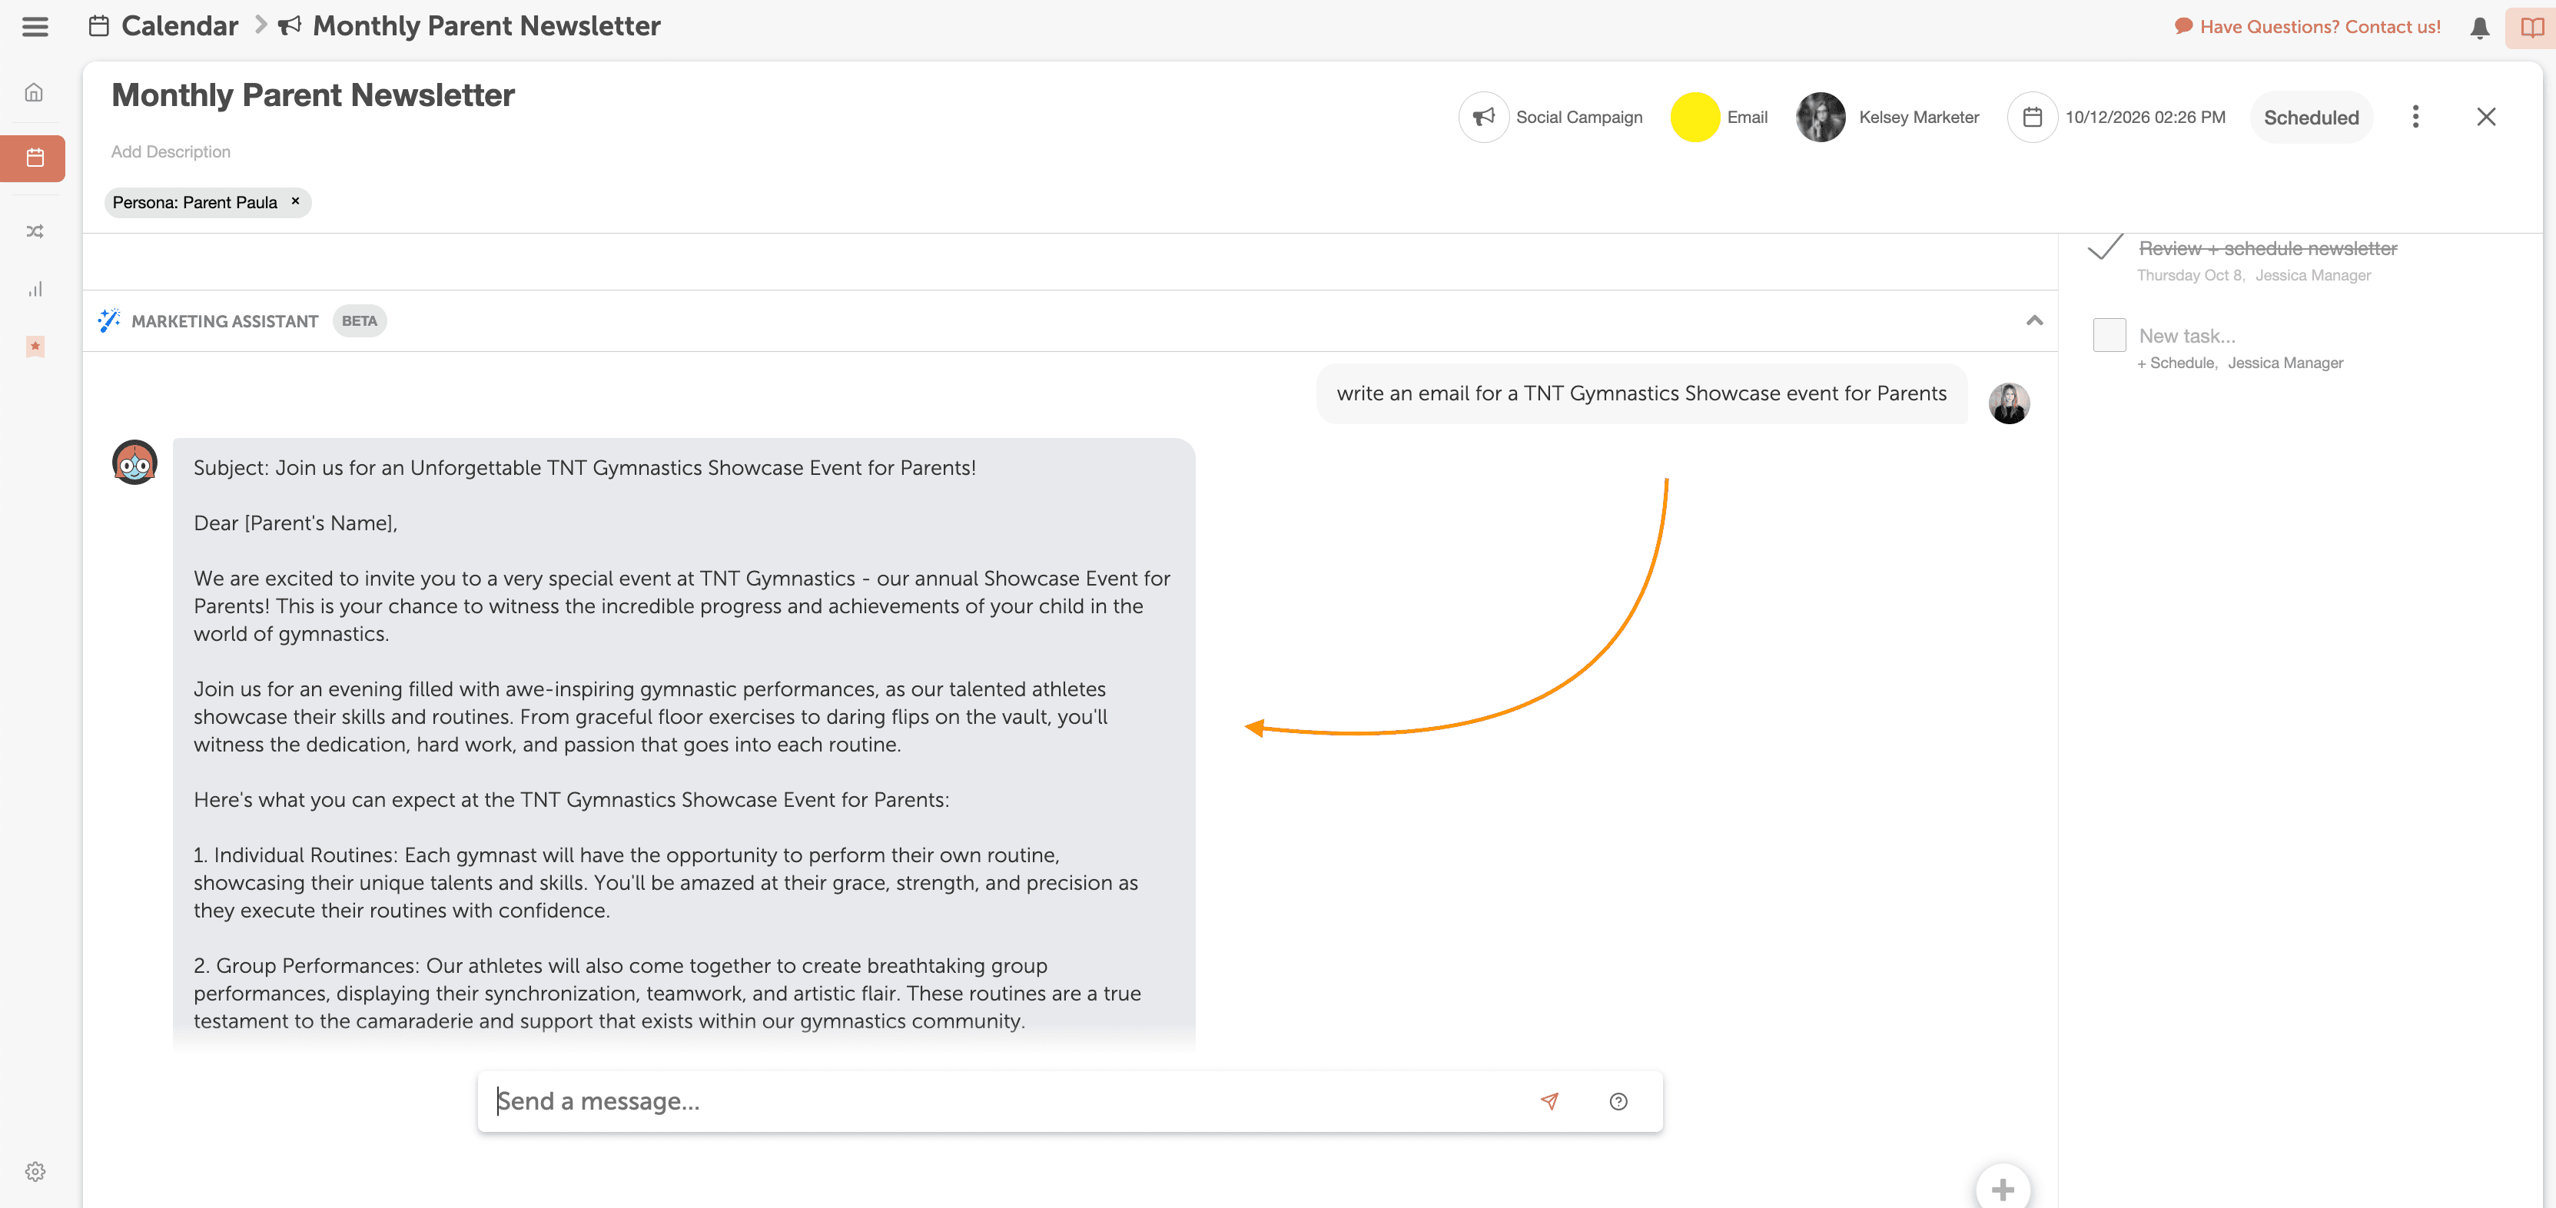Open the shuffle arrows sidebar icon
This screenshot has height=1208, width=2556.
[35, 231]
